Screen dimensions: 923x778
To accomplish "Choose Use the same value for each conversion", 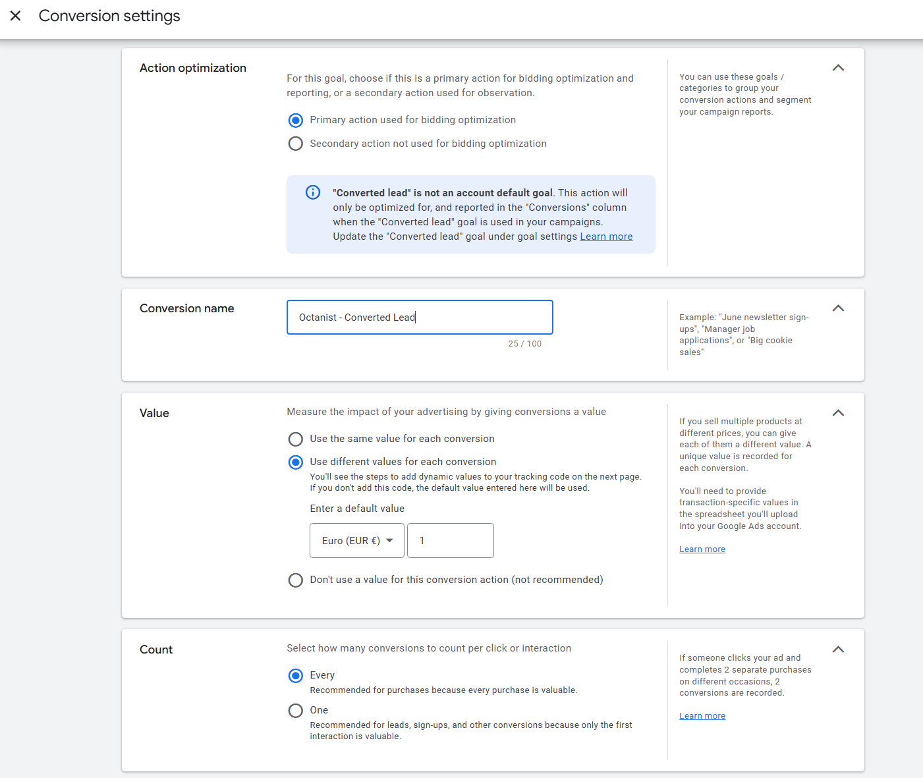I will (x=295, y=439).
